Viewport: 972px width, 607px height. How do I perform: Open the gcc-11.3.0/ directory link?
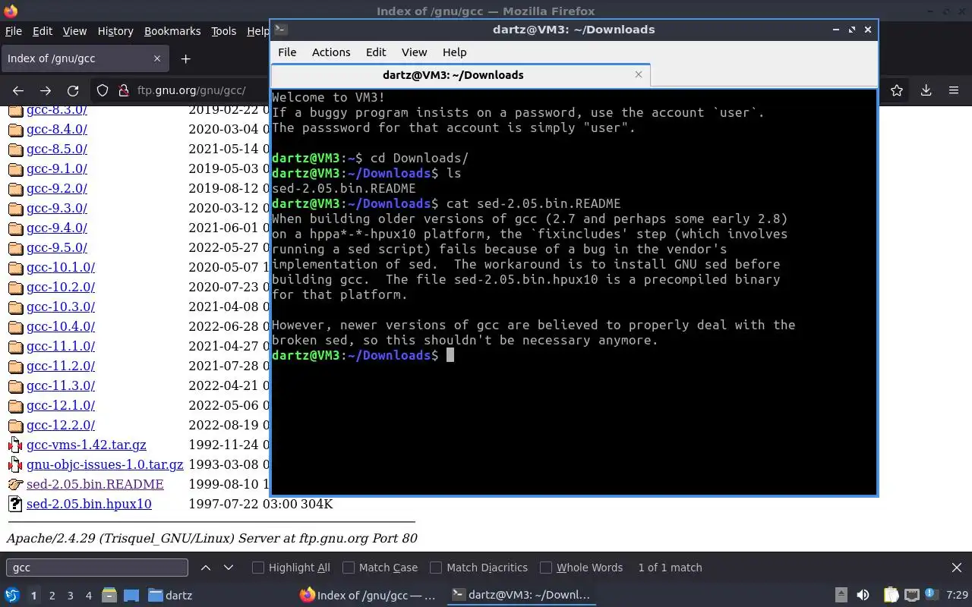[61, 385]
